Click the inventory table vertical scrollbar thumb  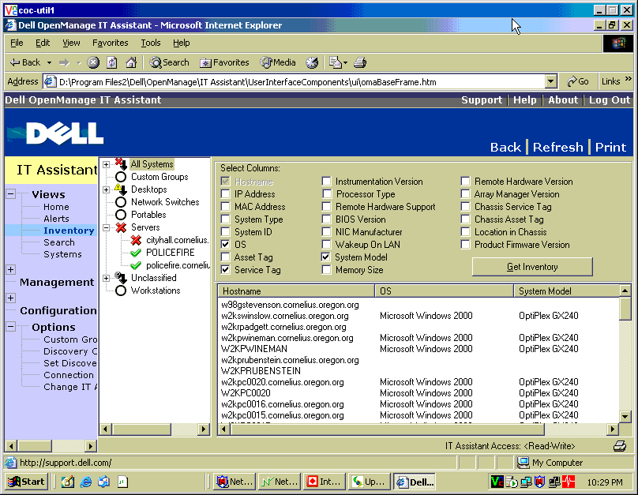[625, 309]
